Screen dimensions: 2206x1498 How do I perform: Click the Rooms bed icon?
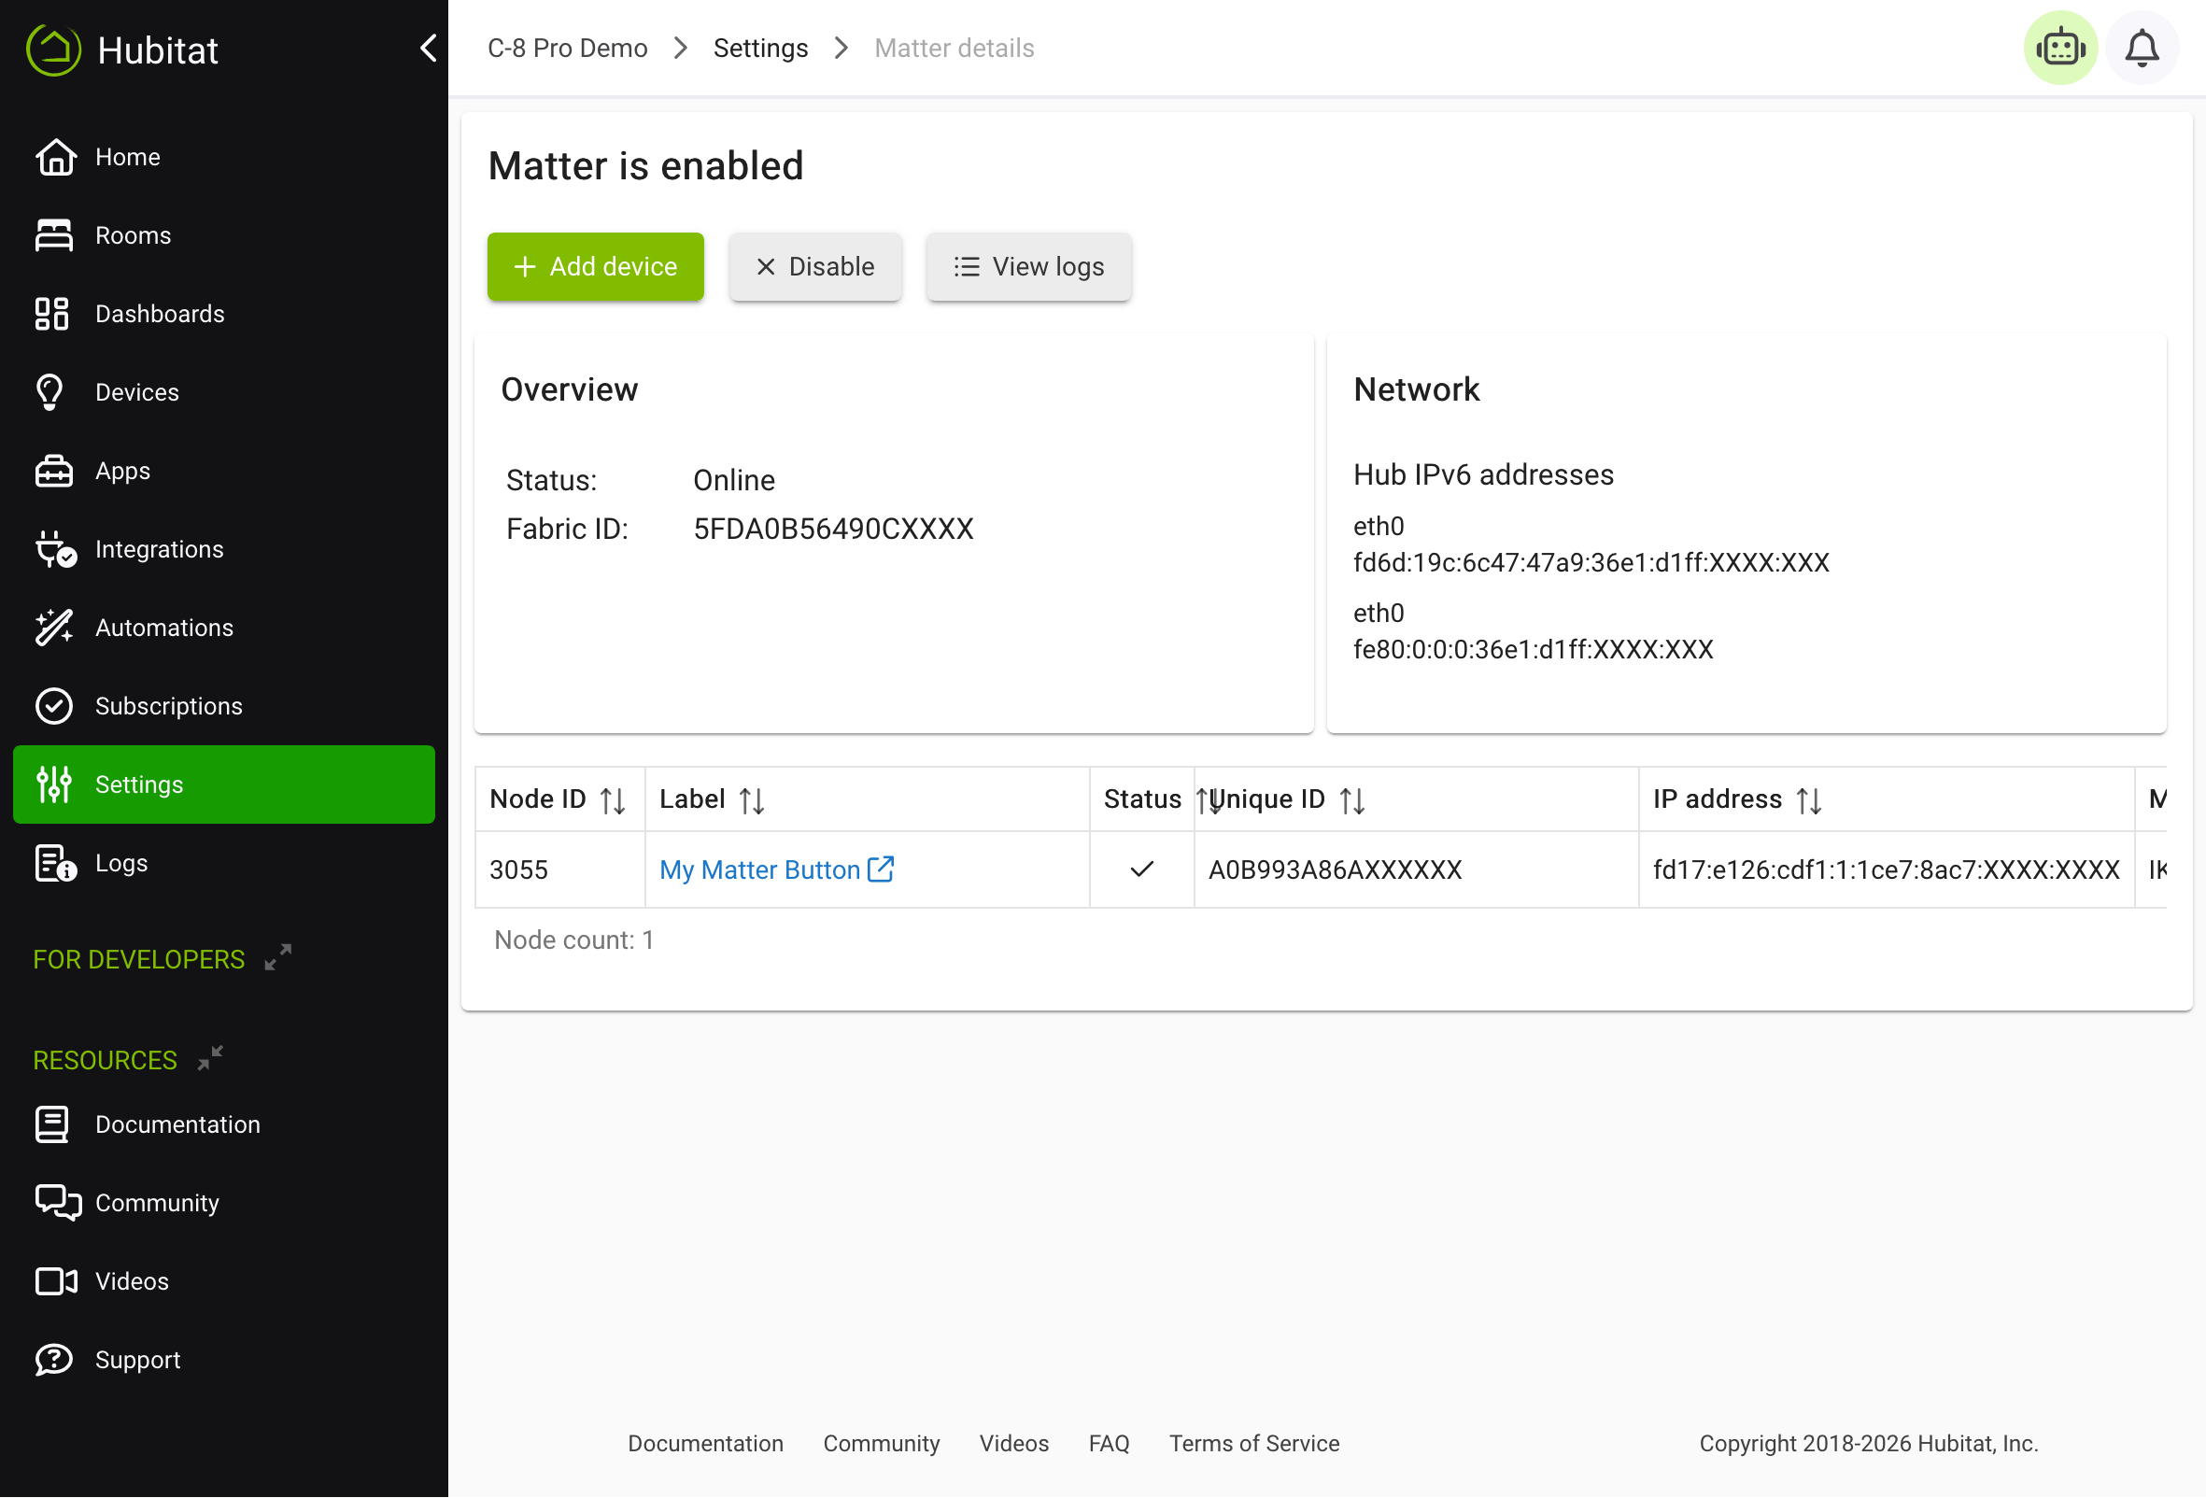(54, 235)
